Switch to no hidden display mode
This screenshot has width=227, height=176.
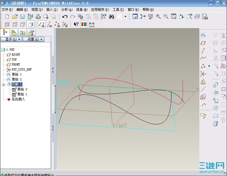tap(23, 25)
